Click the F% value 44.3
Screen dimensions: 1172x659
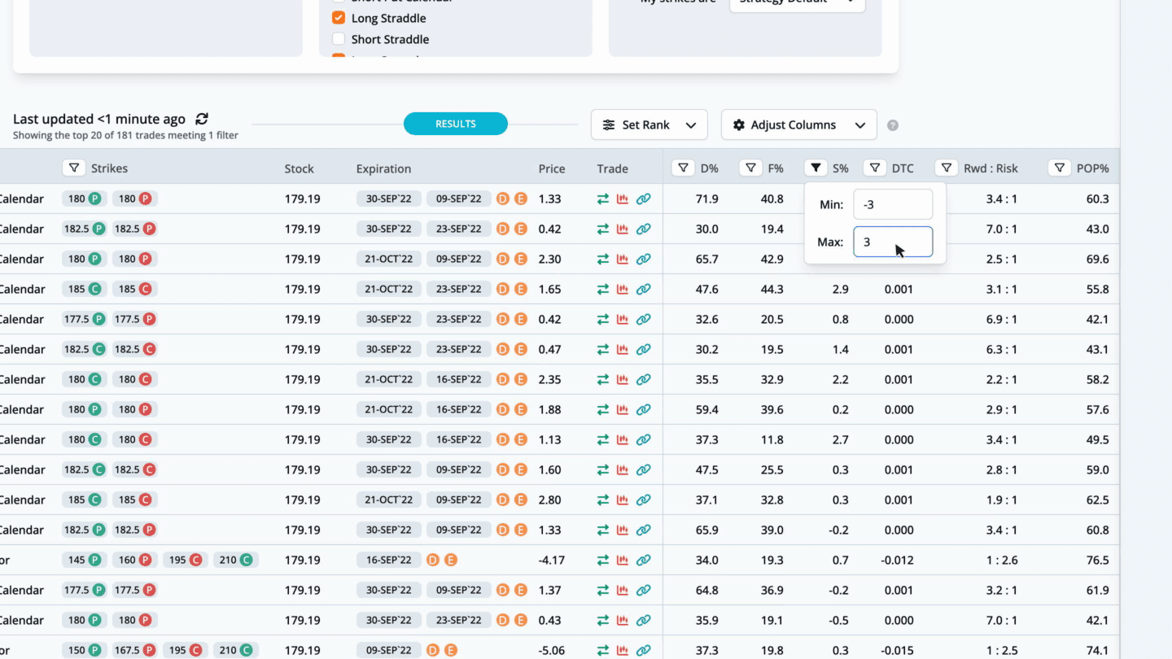[772, 290]
